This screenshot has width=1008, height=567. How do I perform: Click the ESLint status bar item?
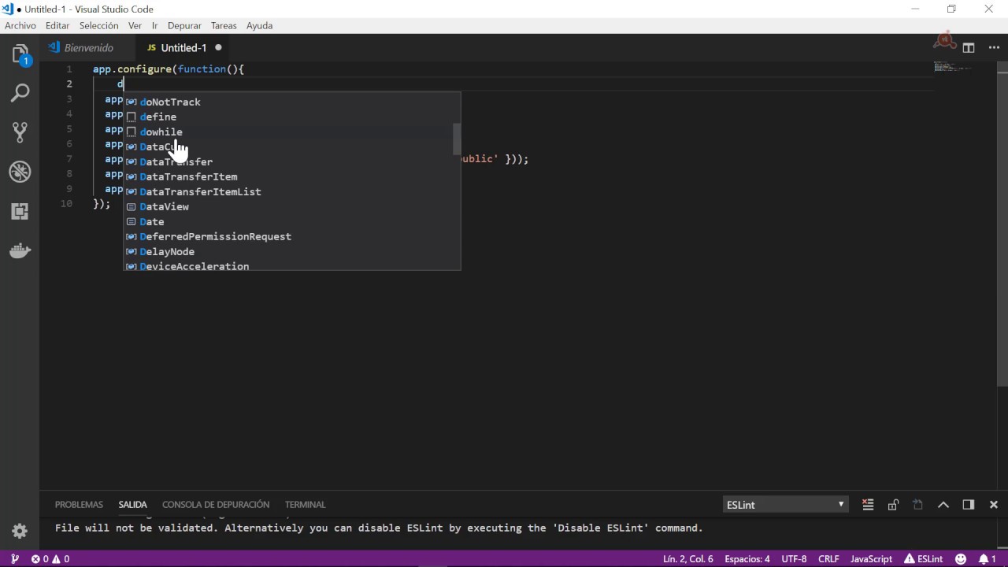[924, 559]
